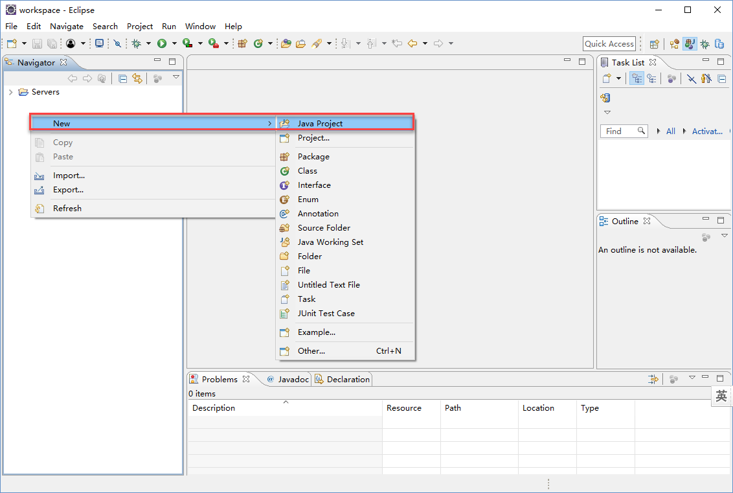
Task: Click Collapse All icon in Task List toolbar
Action: [721, 78]
